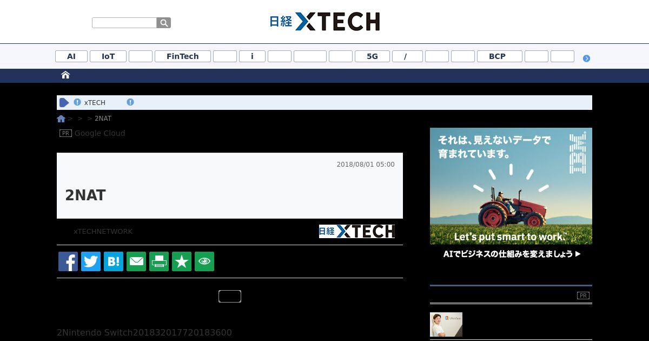Click the article date 2018/08/01 05:00
This screenshot has height=341, width=649.
click(366, 165)
